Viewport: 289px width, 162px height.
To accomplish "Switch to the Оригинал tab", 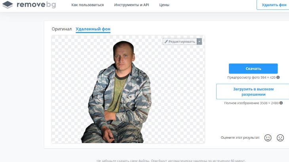I will pyautogui.click(x=61, y=29).
